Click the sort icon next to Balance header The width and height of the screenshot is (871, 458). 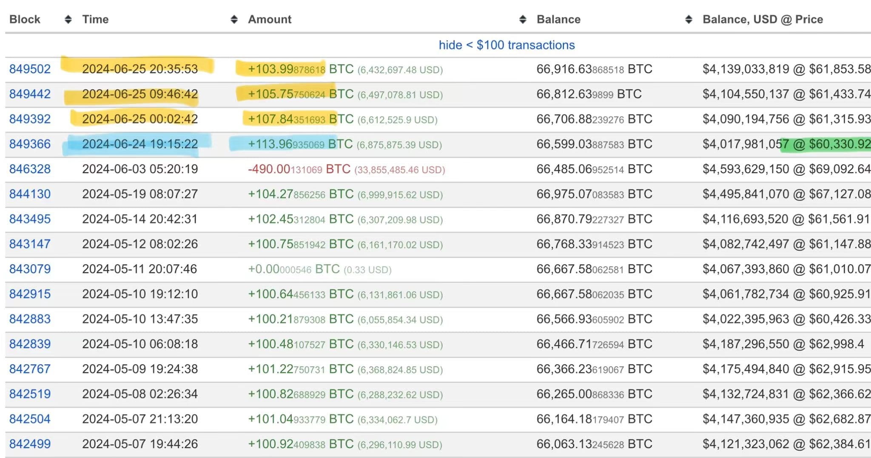click(x=689, y=19)
